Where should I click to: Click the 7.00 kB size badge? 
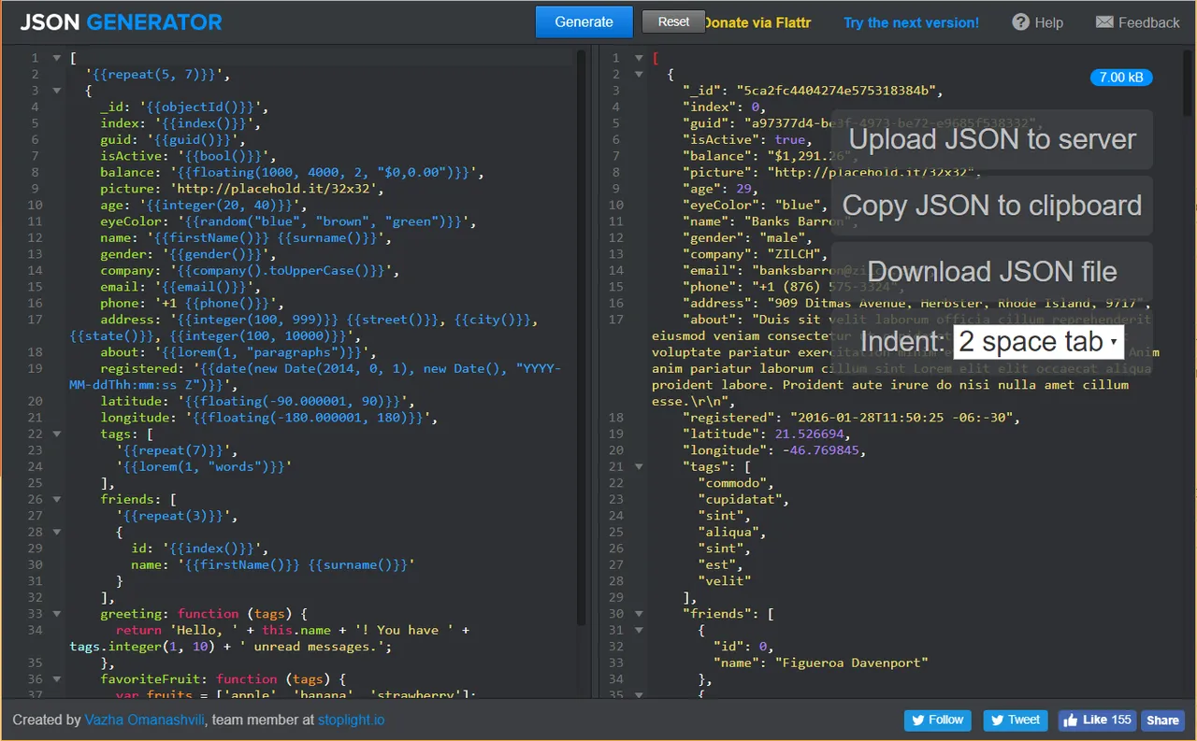[x=1121, y=78]
